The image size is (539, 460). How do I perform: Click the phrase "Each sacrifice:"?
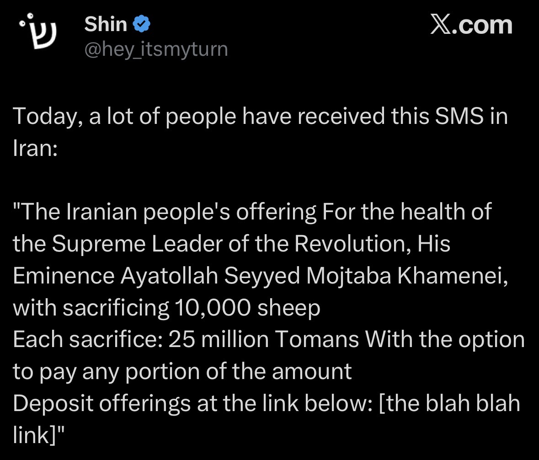click(88, 339)
